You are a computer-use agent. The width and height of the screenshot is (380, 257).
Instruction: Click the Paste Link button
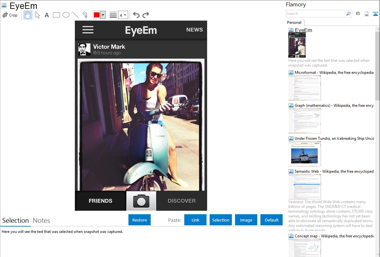[195, 220]
